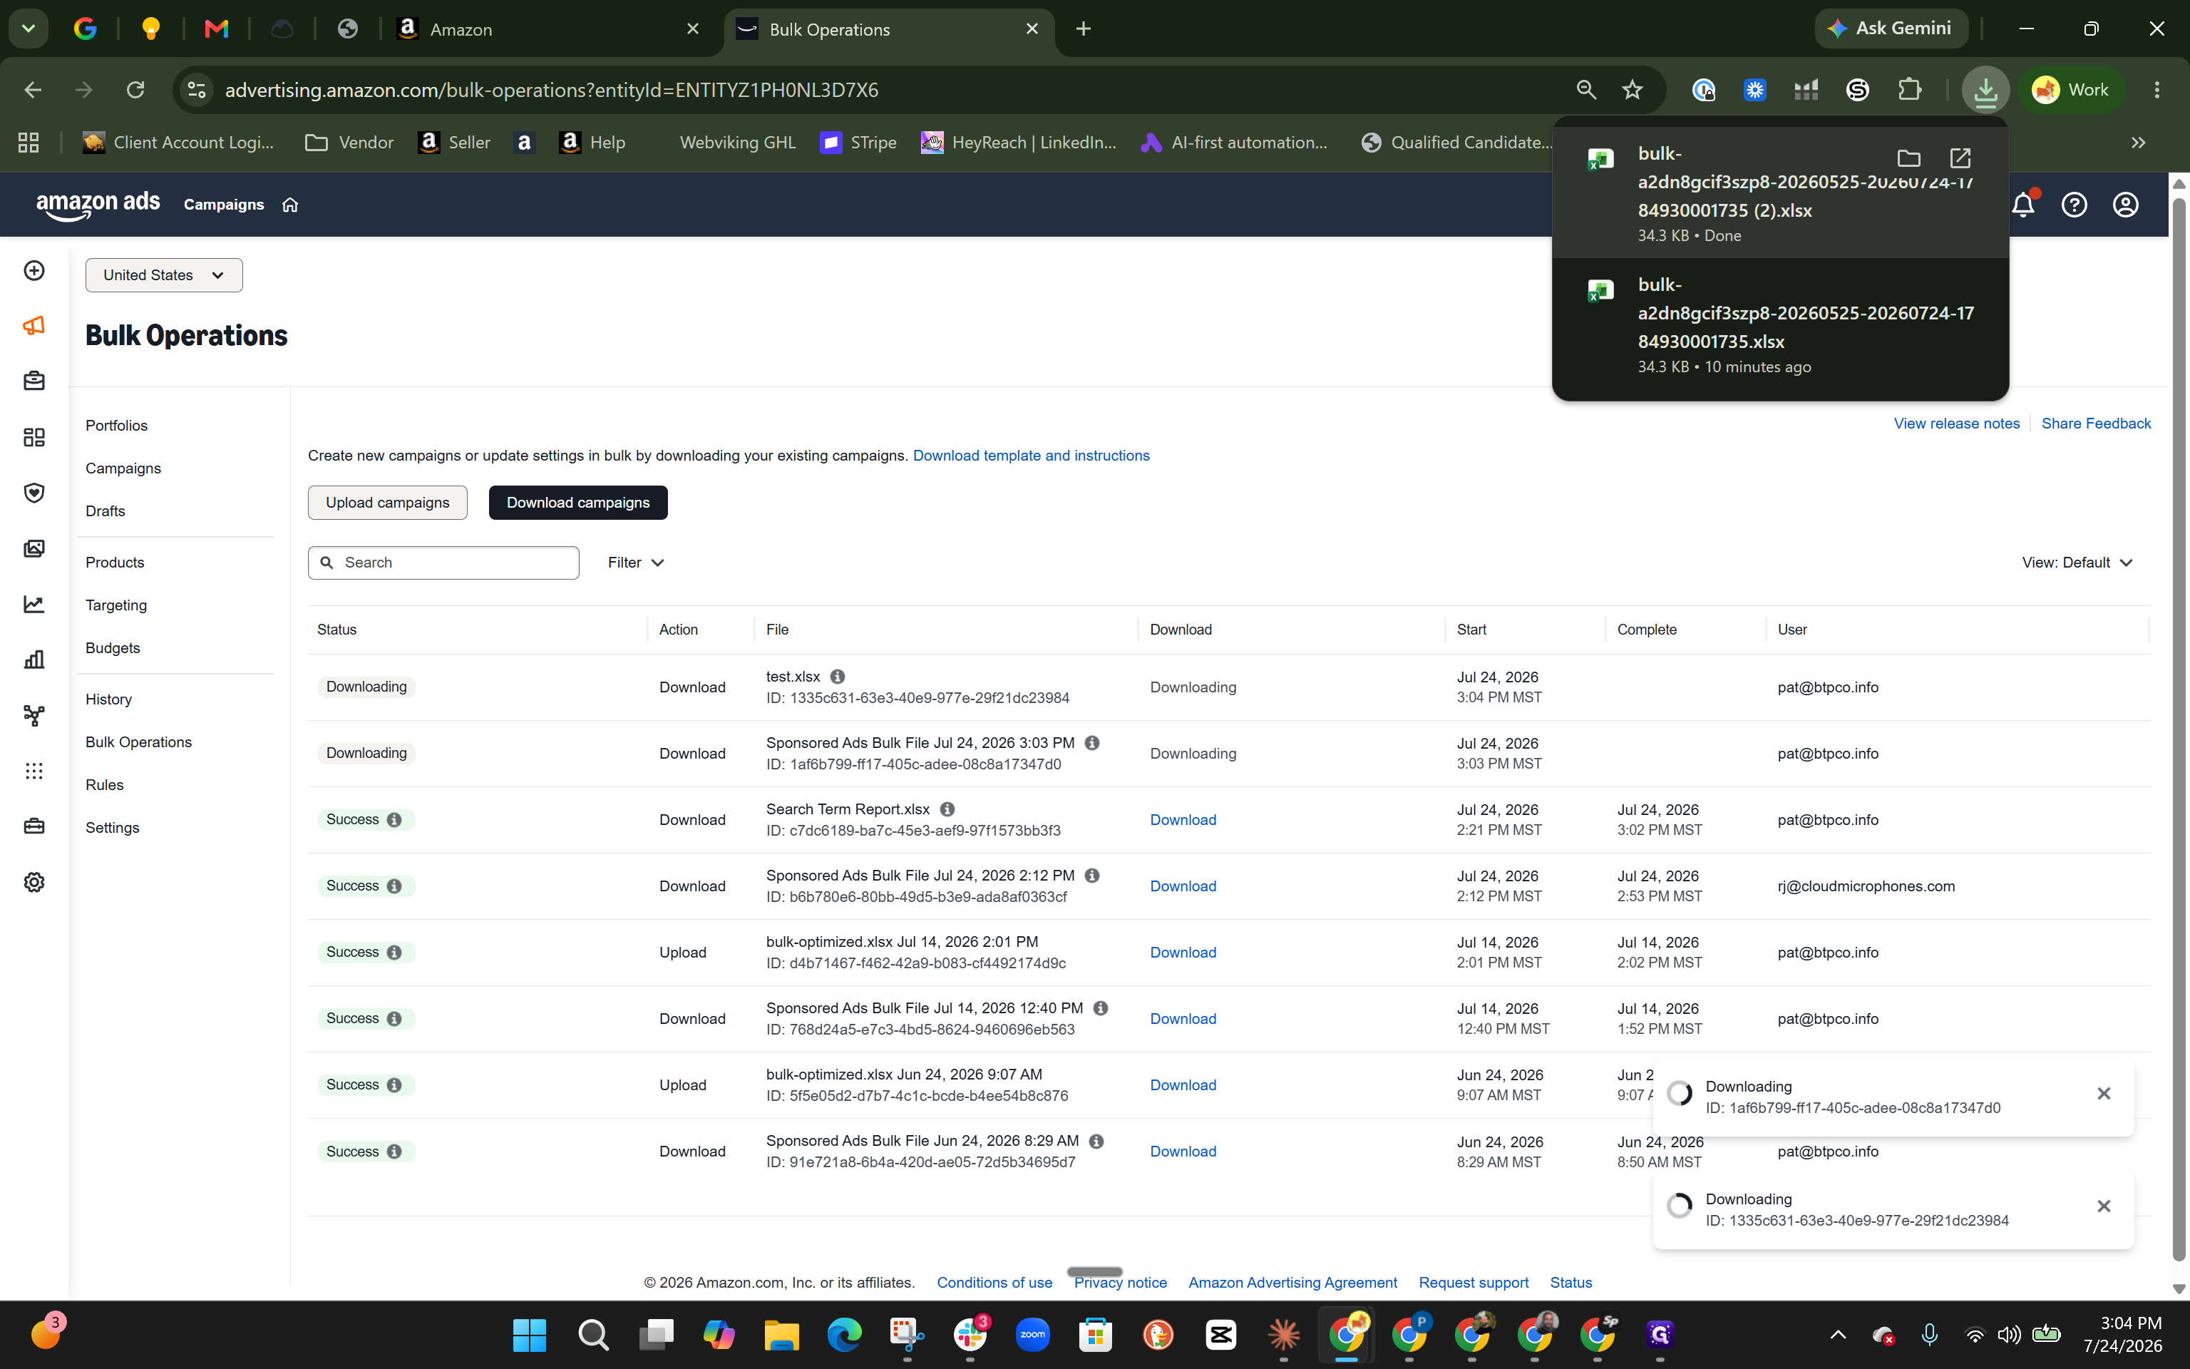Screen dimensions: 2190x1369
Task: Open Budgets in side menu
Action: (113, 647)
